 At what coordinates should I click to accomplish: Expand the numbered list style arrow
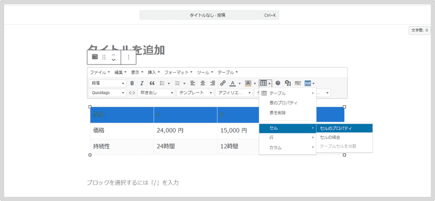pos(184,83)
